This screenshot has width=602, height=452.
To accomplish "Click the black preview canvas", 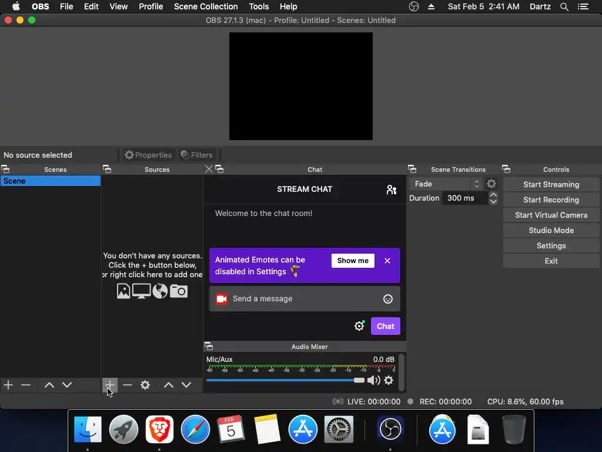I will click(301, 86).
